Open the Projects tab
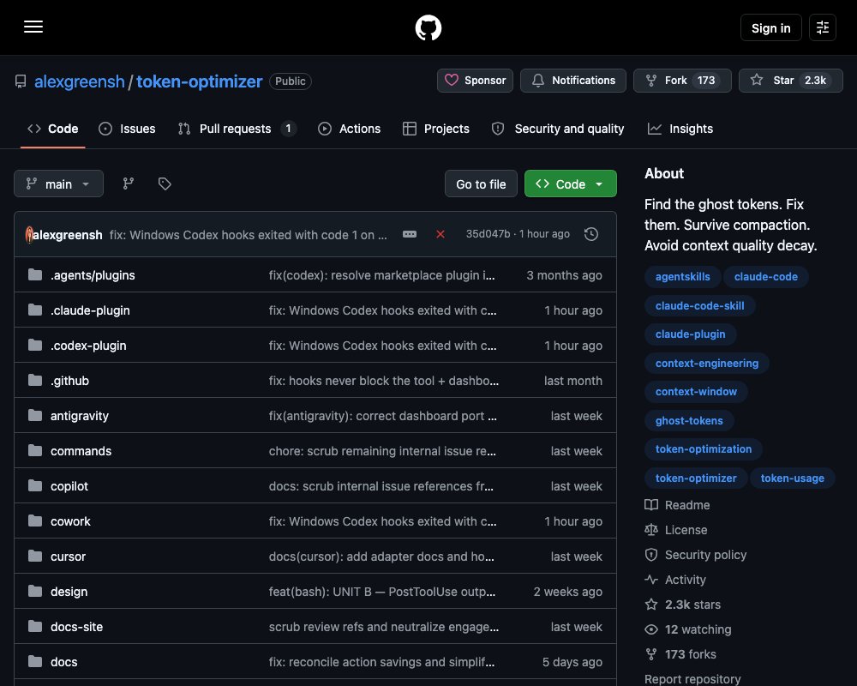857x686 pixels. (436, 129)
